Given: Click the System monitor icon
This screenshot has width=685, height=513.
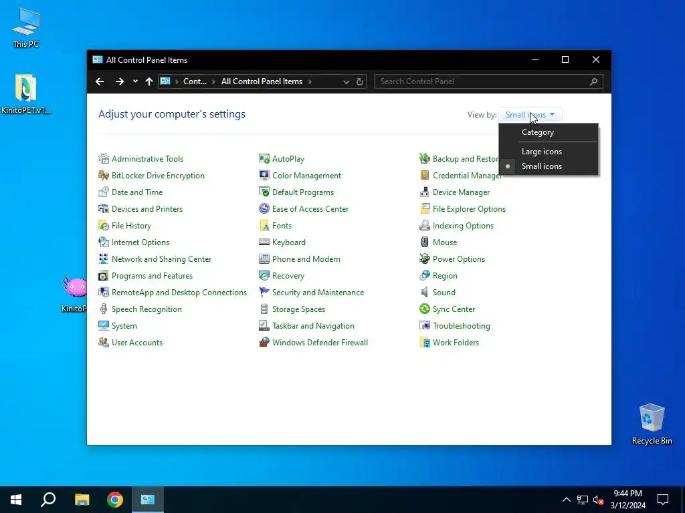Looking at the screenshot, I should click(104, 326).
